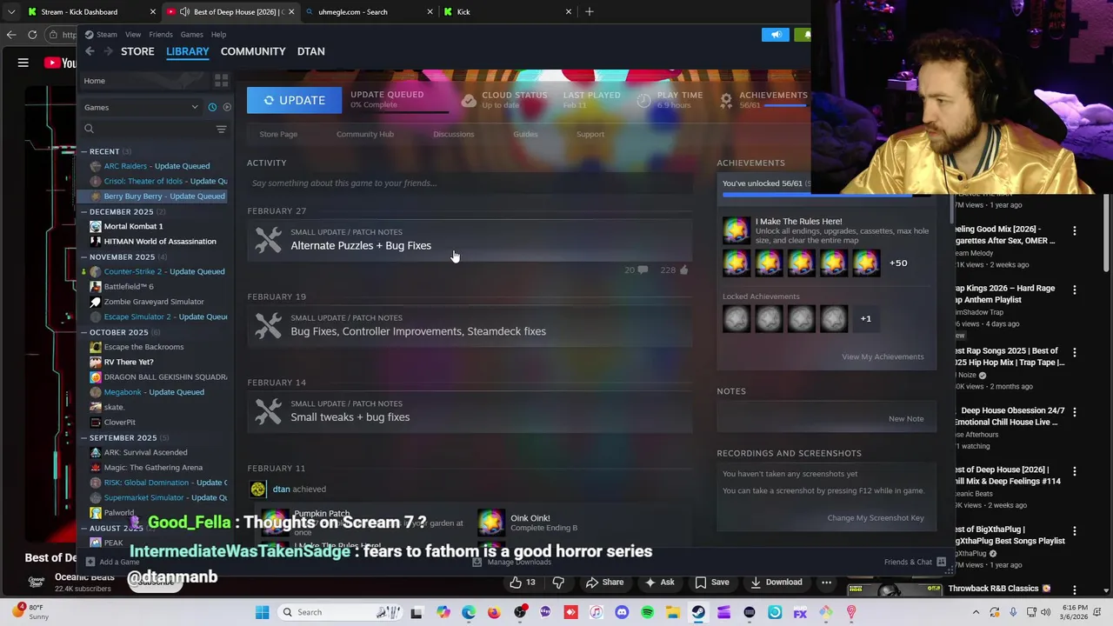Open YouTube hamburger guide menu
Screen dimensions: 1113x626
[x=23, y=63]
